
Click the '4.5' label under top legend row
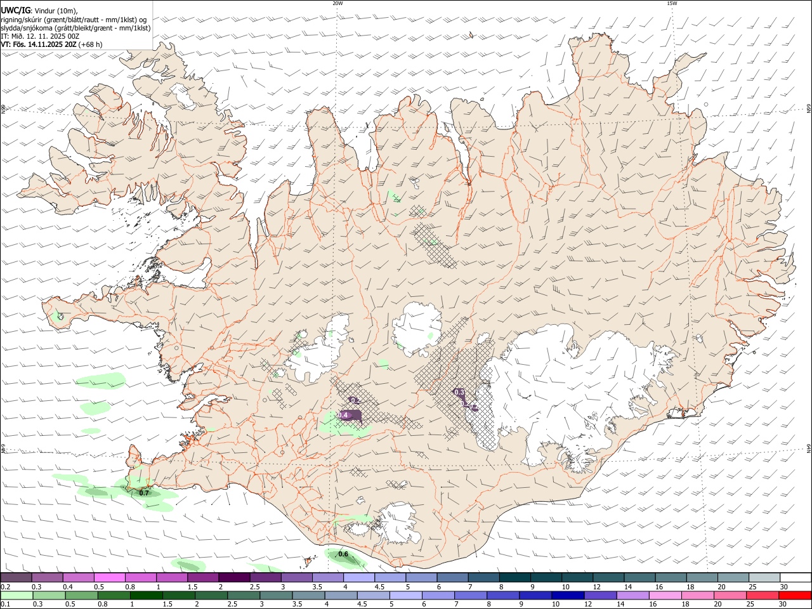[379, 587]
